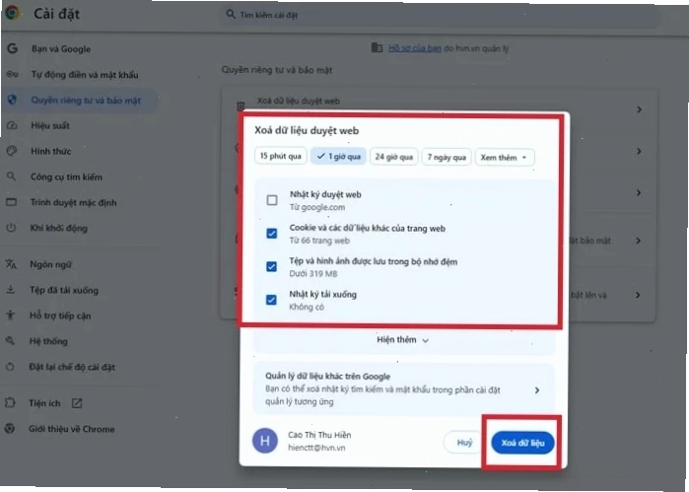Click the puzzle icon for Tiện ích
Viewport: 689px width, 492px height.
point(10,402)
